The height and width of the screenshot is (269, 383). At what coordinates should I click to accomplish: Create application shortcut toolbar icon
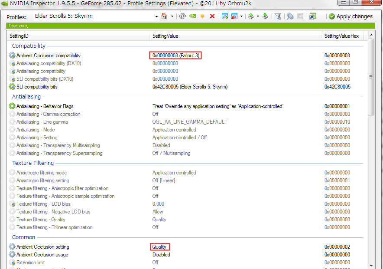point(312,16)
